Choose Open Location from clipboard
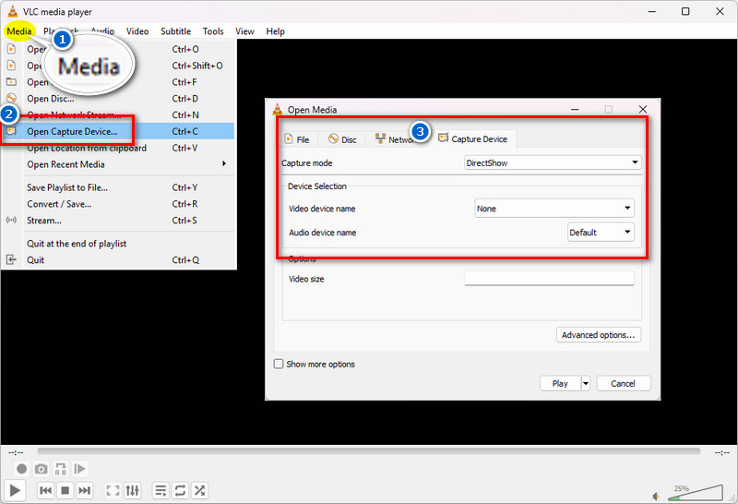 118,148
